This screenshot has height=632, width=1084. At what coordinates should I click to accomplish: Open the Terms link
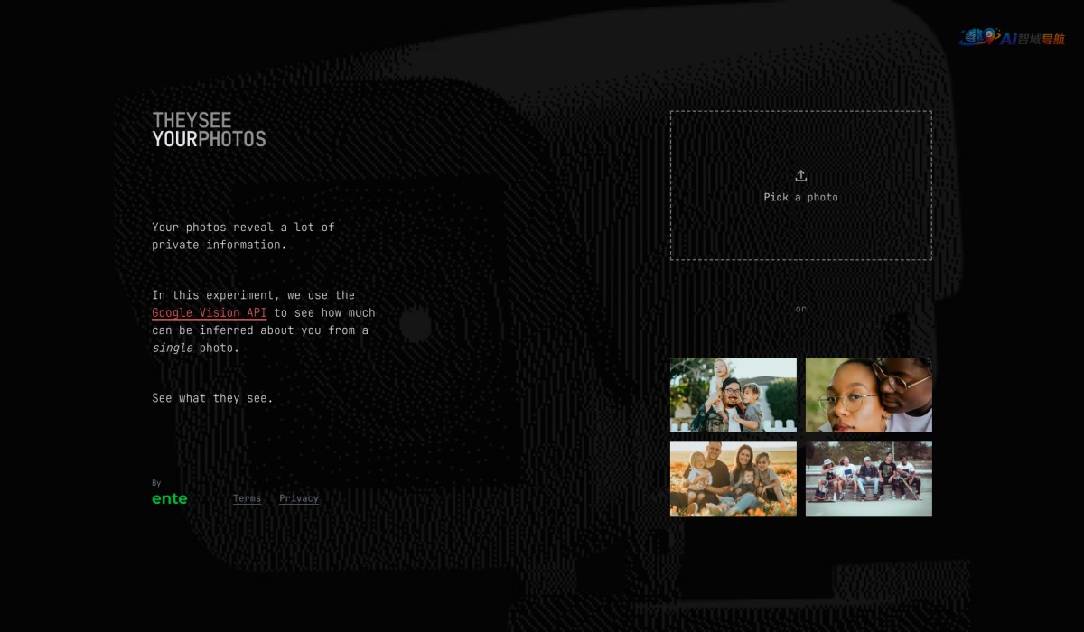coord(247,498)
